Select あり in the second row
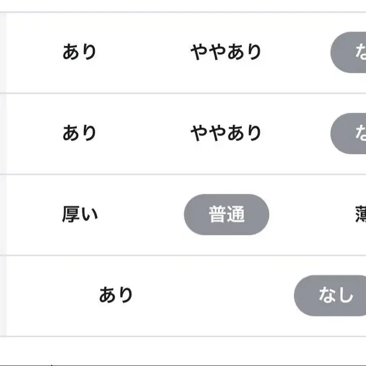The width and height of the screenshot is (366, 366). click(x=79, y=134)
